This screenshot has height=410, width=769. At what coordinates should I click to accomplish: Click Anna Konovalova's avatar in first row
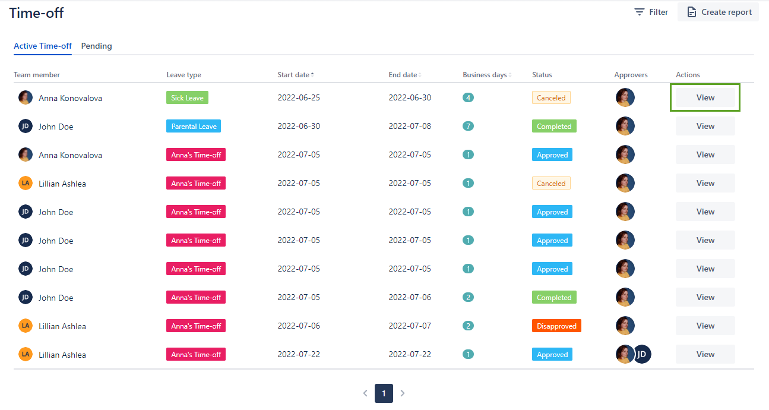[x=25, y=97]
